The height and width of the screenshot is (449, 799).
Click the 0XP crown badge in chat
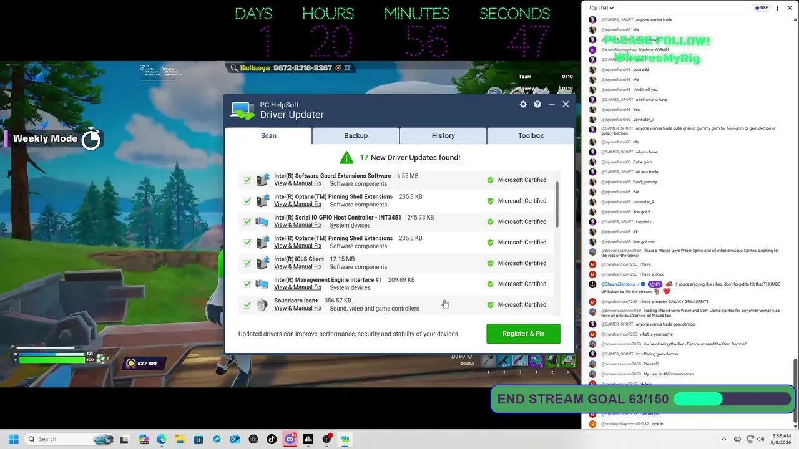(x=762, y=8)
